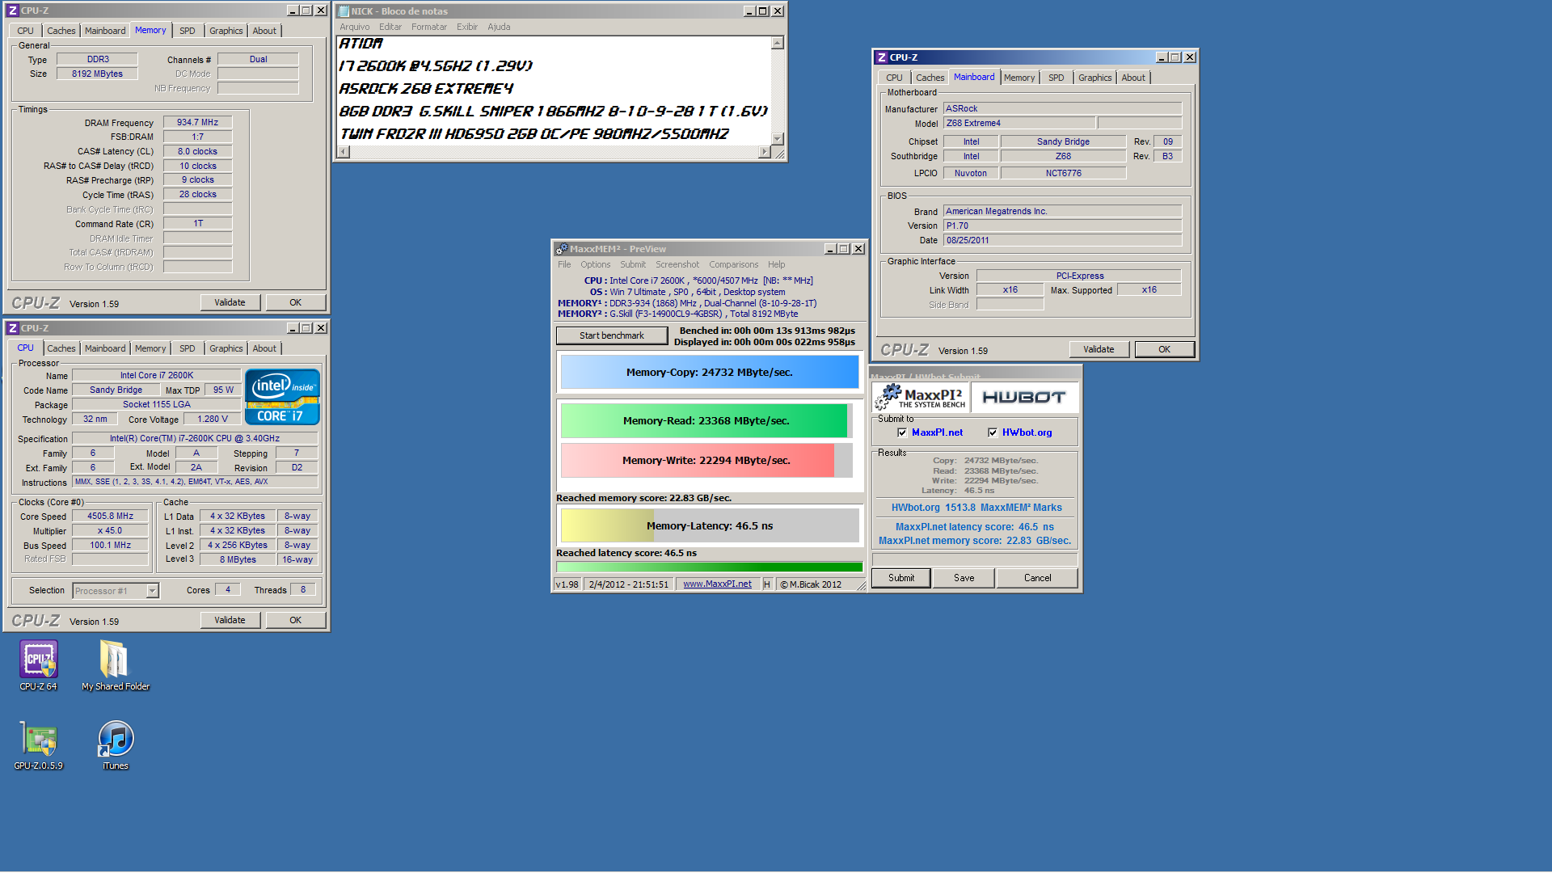1552x873 pixels.
Task: Click the HWbot.org 1513.8 MaxxMEM² Marks text
Action: (x=976, y=508)
